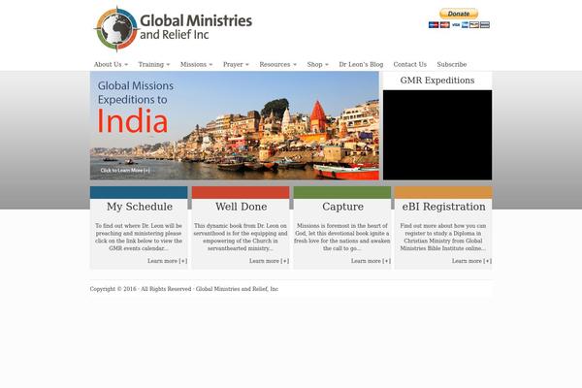Image resolution: width=582 pixels, height=388 pixels.
Task: Click the PayPal Donate button
Action: tap(459, 14)
